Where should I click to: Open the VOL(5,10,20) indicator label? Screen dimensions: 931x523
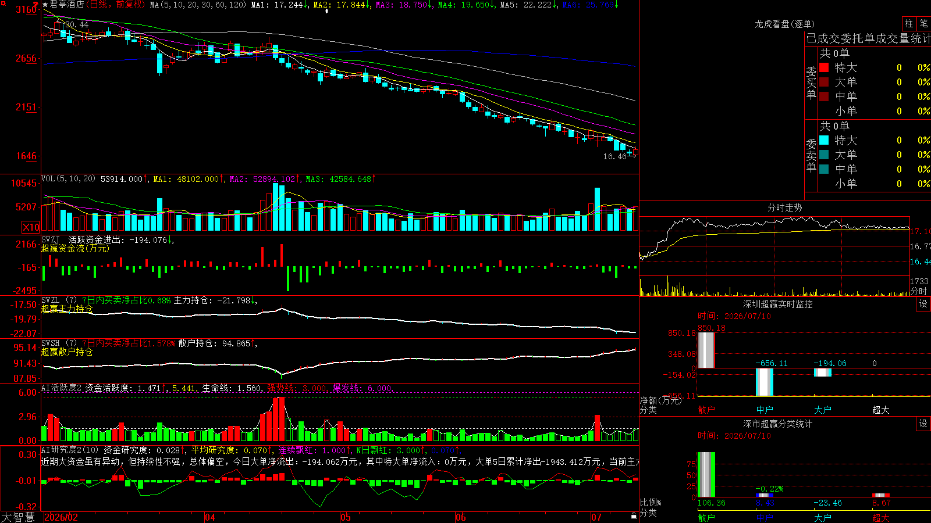click(68, 179)
